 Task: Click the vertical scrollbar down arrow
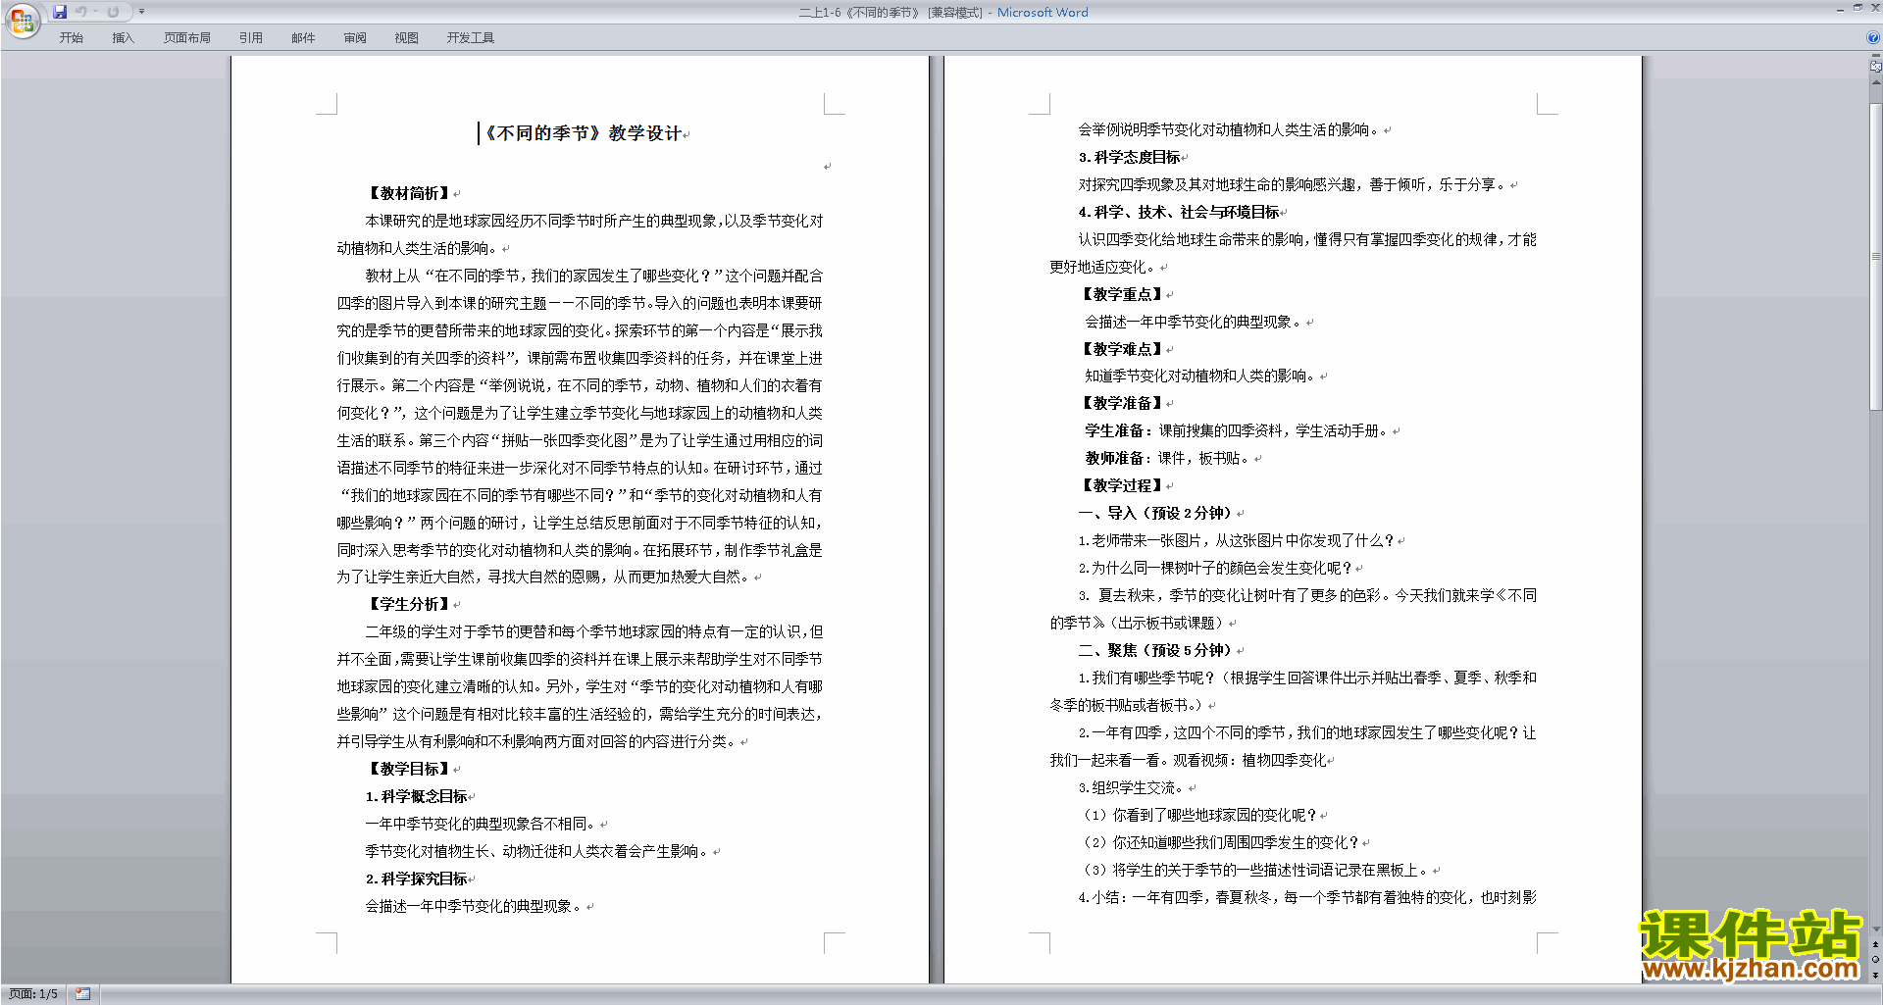point(1876,929)
